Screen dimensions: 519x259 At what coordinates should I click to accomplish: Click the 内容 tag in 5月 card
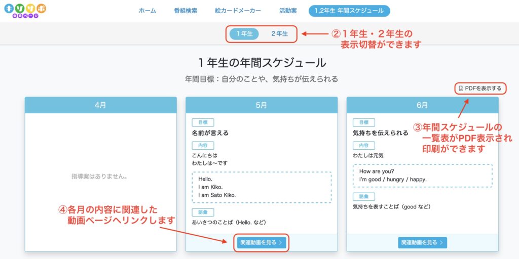click(x=203, y=146)
